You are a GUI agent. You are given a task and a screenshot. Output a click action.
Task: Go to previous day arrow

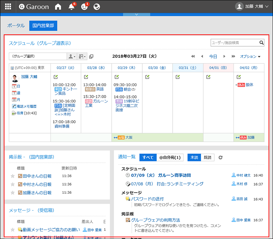(x=202, y=56)
